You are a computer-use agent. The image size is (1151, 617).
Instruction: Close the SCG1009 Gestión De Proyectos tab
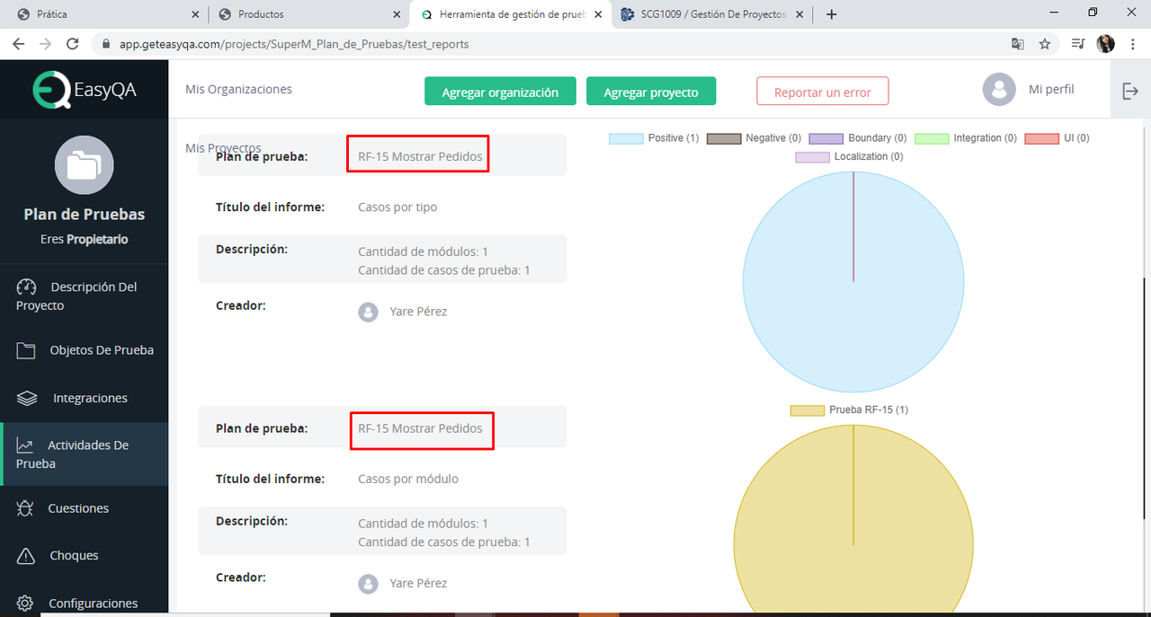point(799,14)
